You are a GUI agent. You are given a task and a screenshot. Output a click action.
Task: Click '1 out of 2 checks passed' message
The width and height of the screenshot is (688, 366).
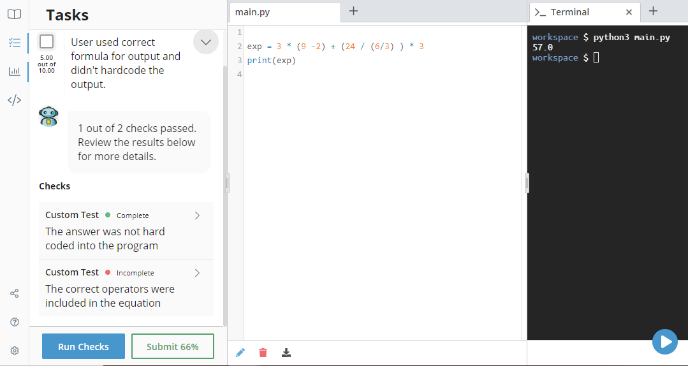point(137,129)
